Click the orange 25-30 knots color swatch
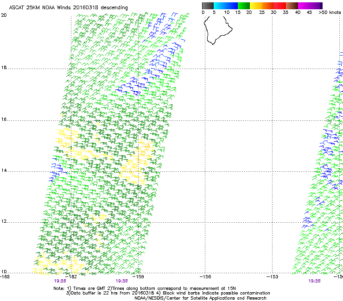 click(268, 6)
